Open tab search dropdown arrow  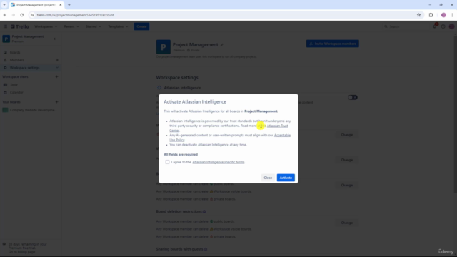click(x=4, y=5)
